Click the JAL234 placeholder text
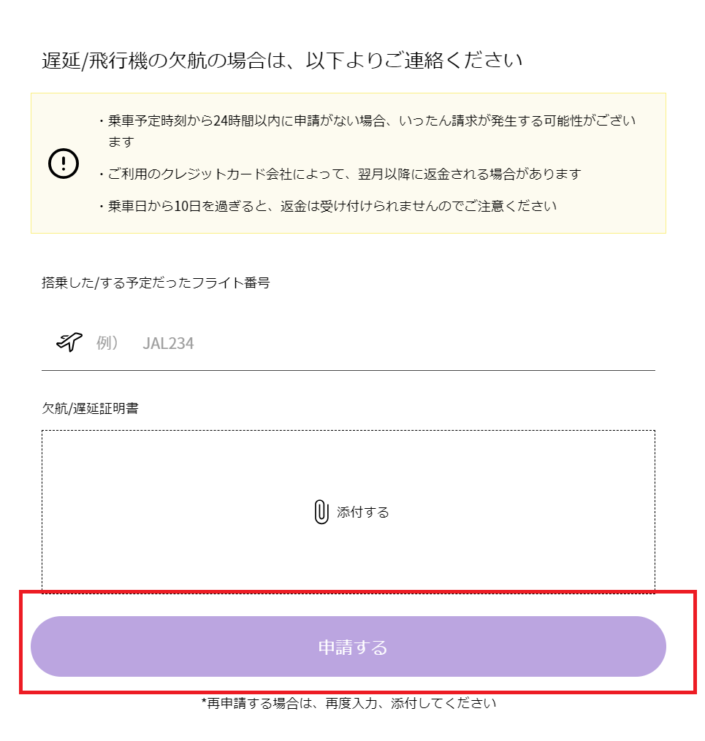The width and height of the screenshot is (705, 741). [168, 344]
